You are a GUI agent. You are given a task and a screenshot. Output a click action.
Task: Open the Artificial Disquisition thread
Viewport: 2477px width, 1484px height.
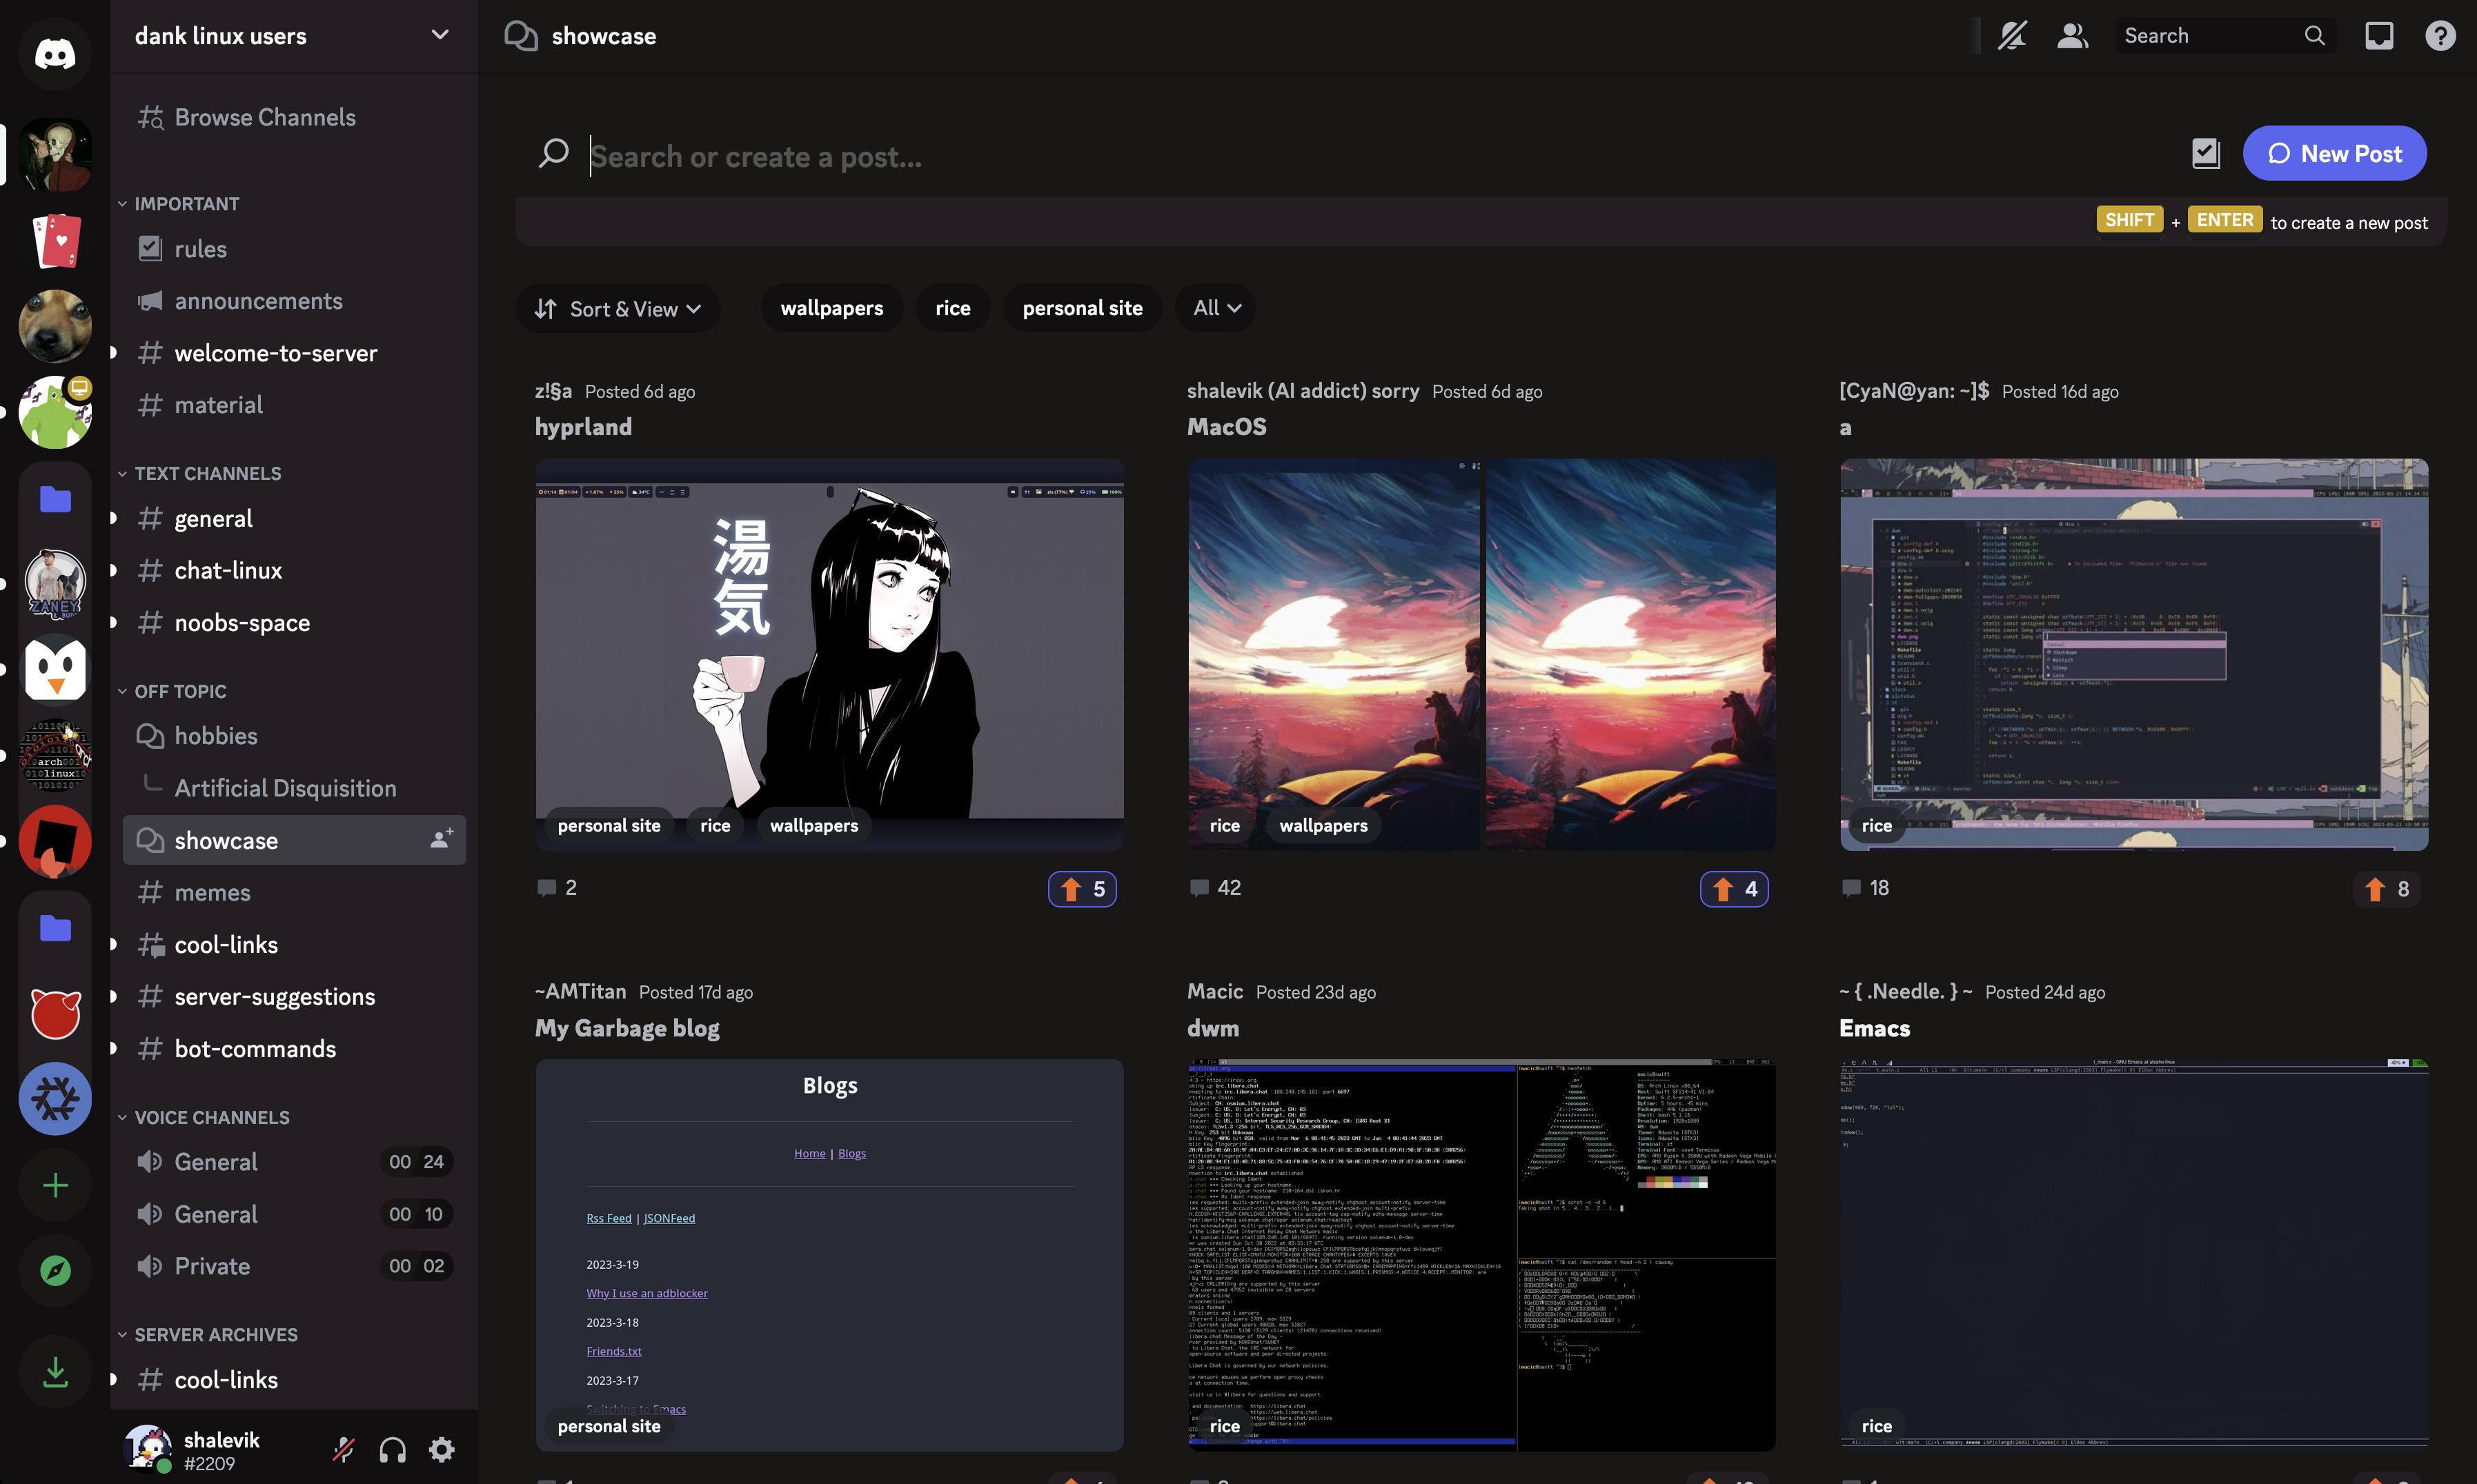coord(294,788)
